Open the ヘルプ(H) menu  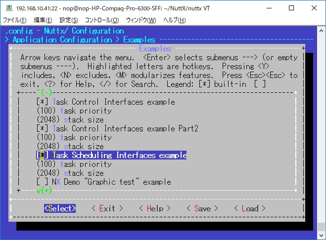click(174, 20)
